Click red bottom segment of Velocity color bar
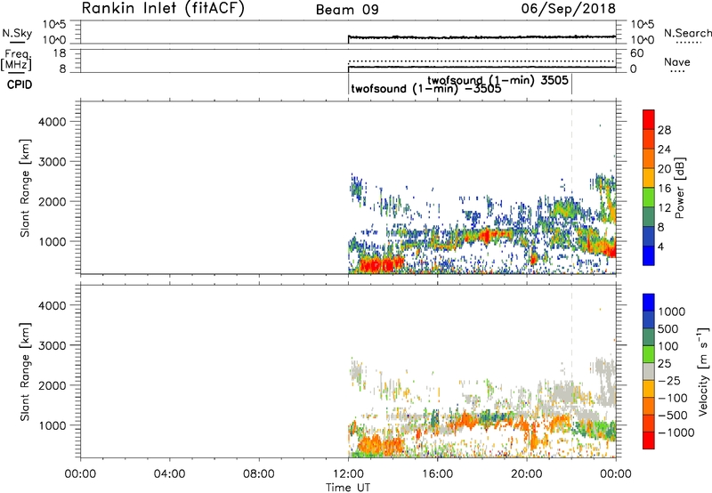 [649, 440]
